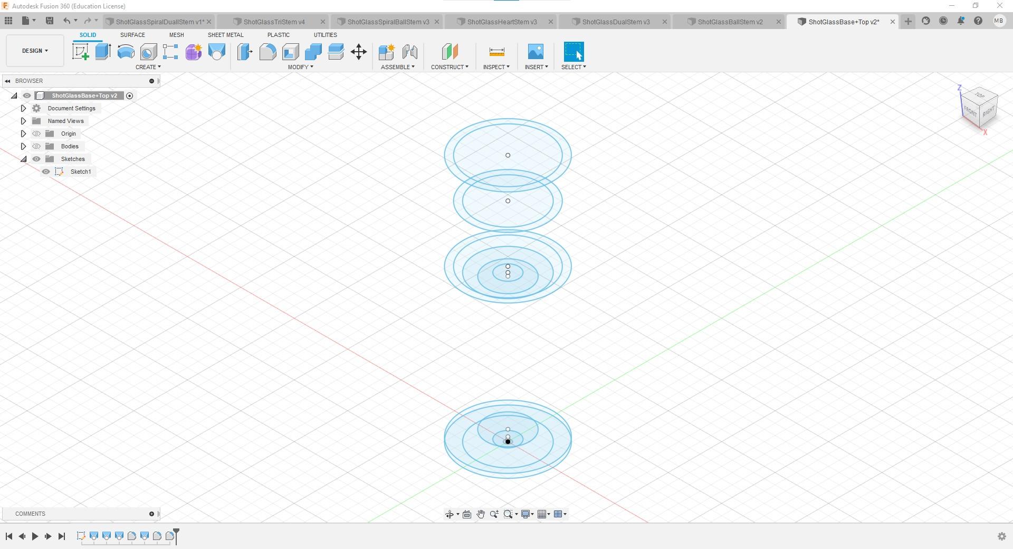
Task: Switch to the SURFACE tab
Action: pyautogui.click(x=132, y=35)
